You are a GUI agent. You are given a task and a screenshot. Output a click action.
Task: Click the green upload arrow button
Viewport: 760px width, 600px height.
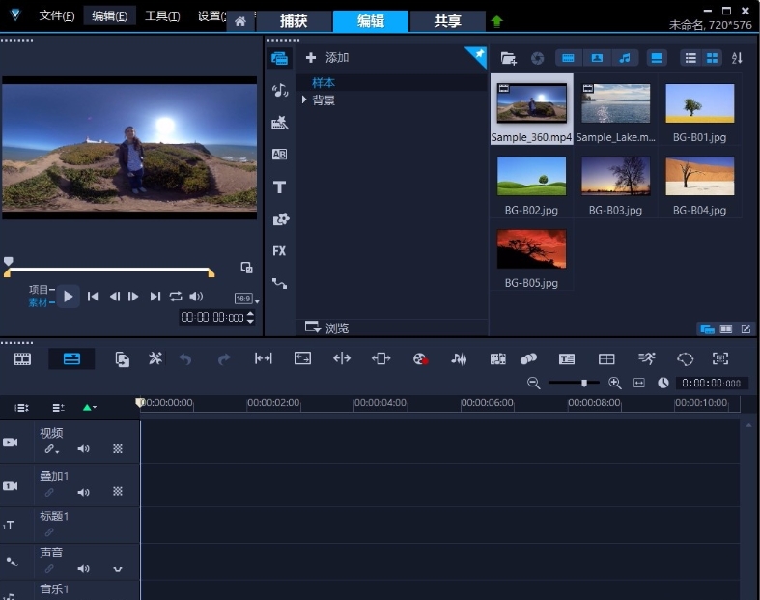[496, 22]
